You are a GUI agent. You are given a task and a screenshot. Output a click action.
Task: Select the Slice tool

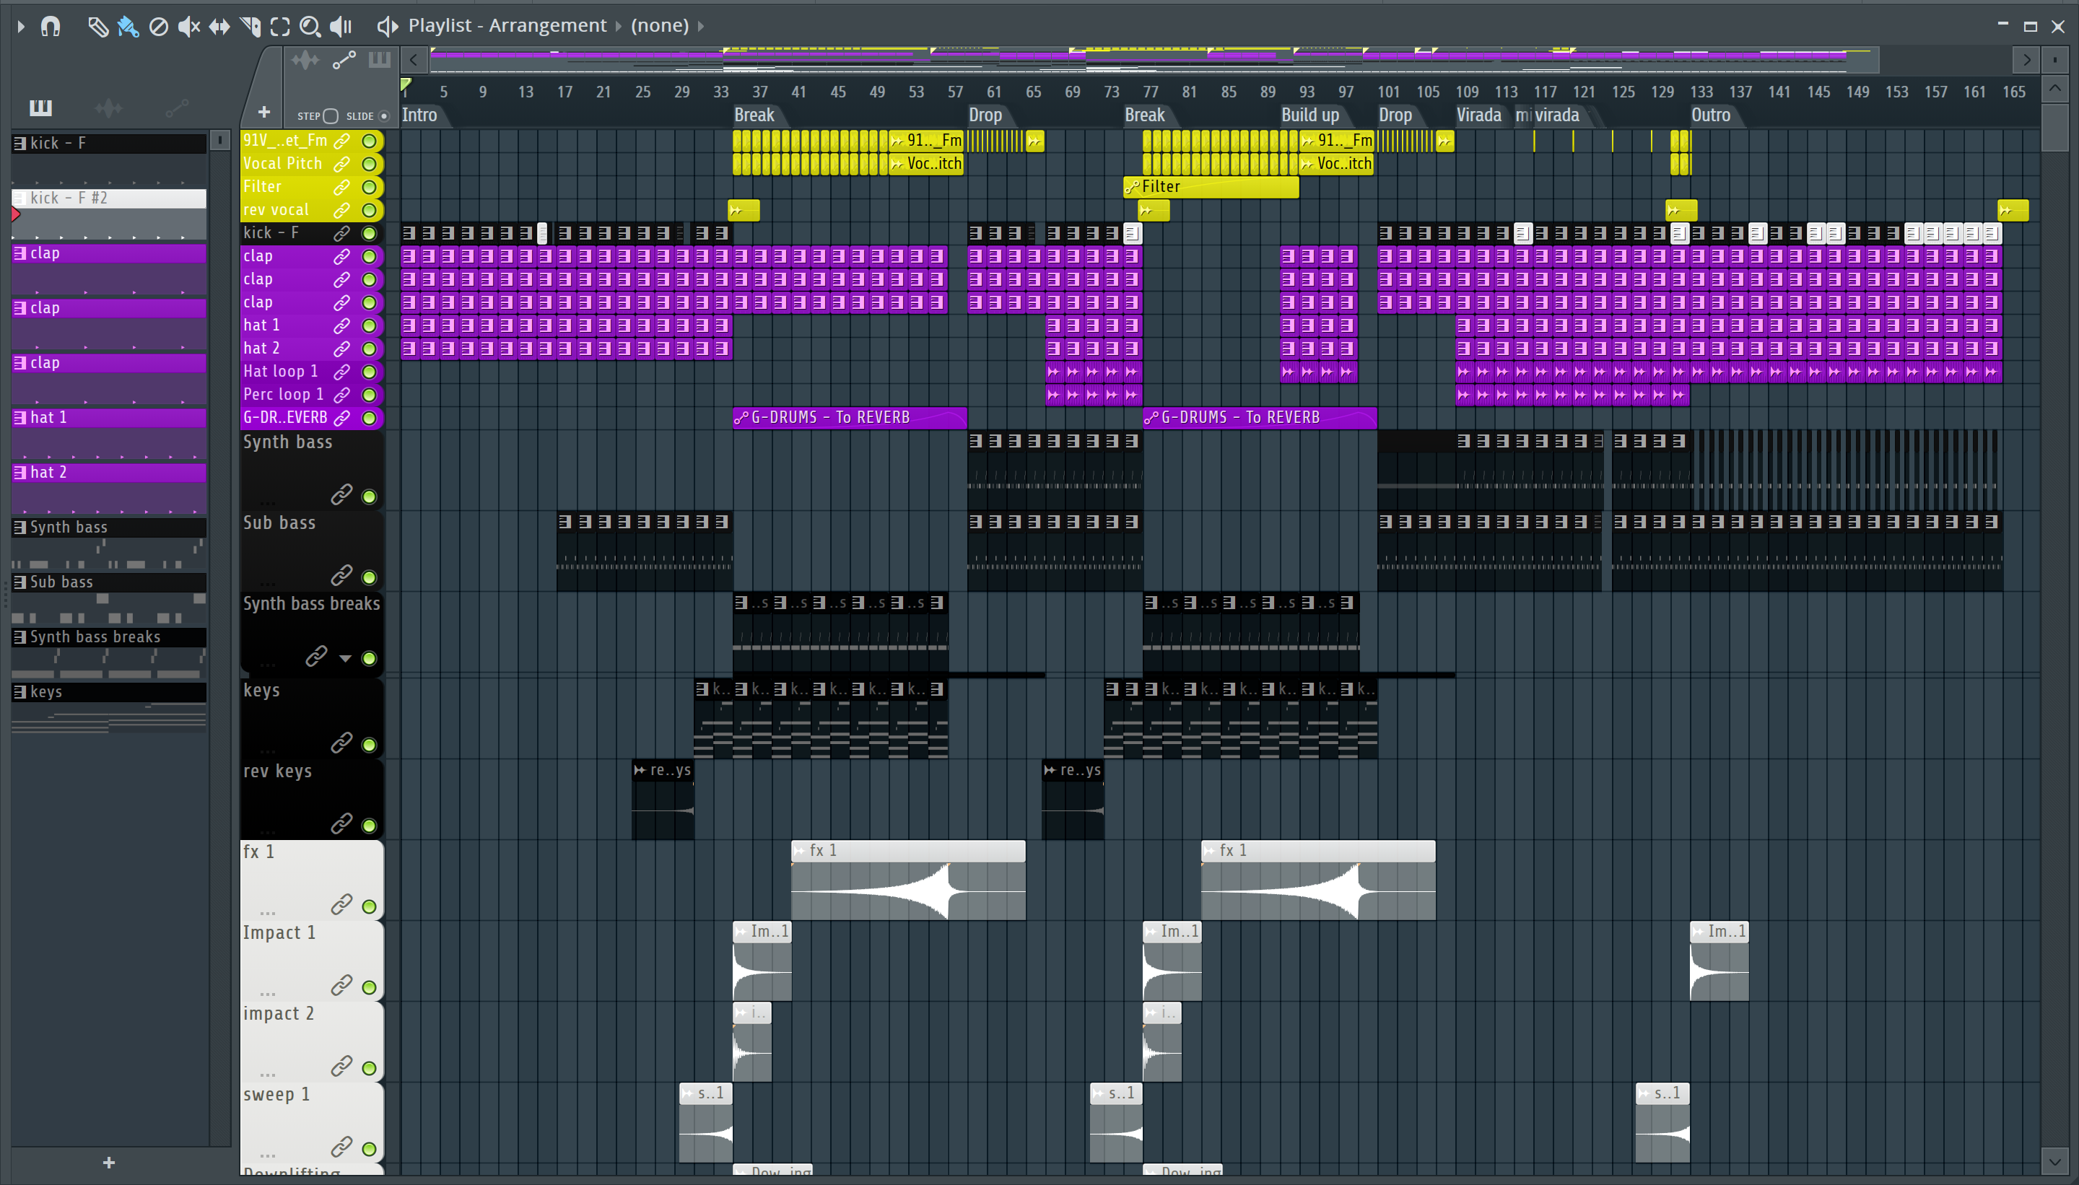(x=250, y=27)
